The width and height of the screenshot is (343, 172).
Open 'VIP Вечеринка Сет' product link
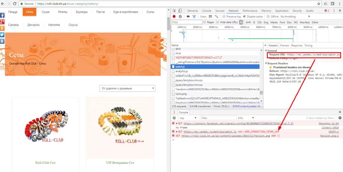click(120, 163)
